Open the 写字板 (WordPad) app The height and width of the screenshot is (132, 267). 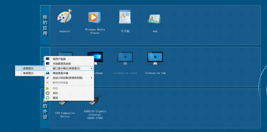pyautogui.click(x=125, y=17)
